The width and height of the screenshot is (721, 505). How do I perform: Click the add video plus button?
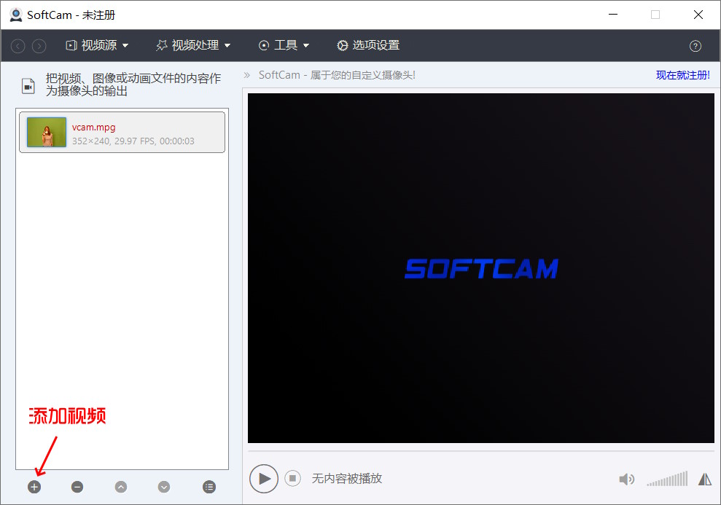point(34,487)
